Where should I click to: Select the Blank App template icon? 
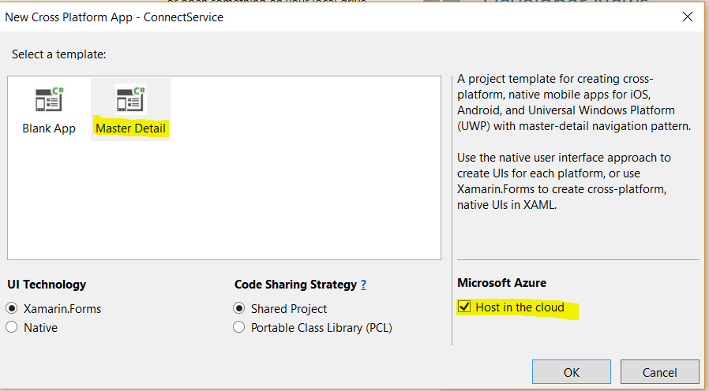click(49, 100)
